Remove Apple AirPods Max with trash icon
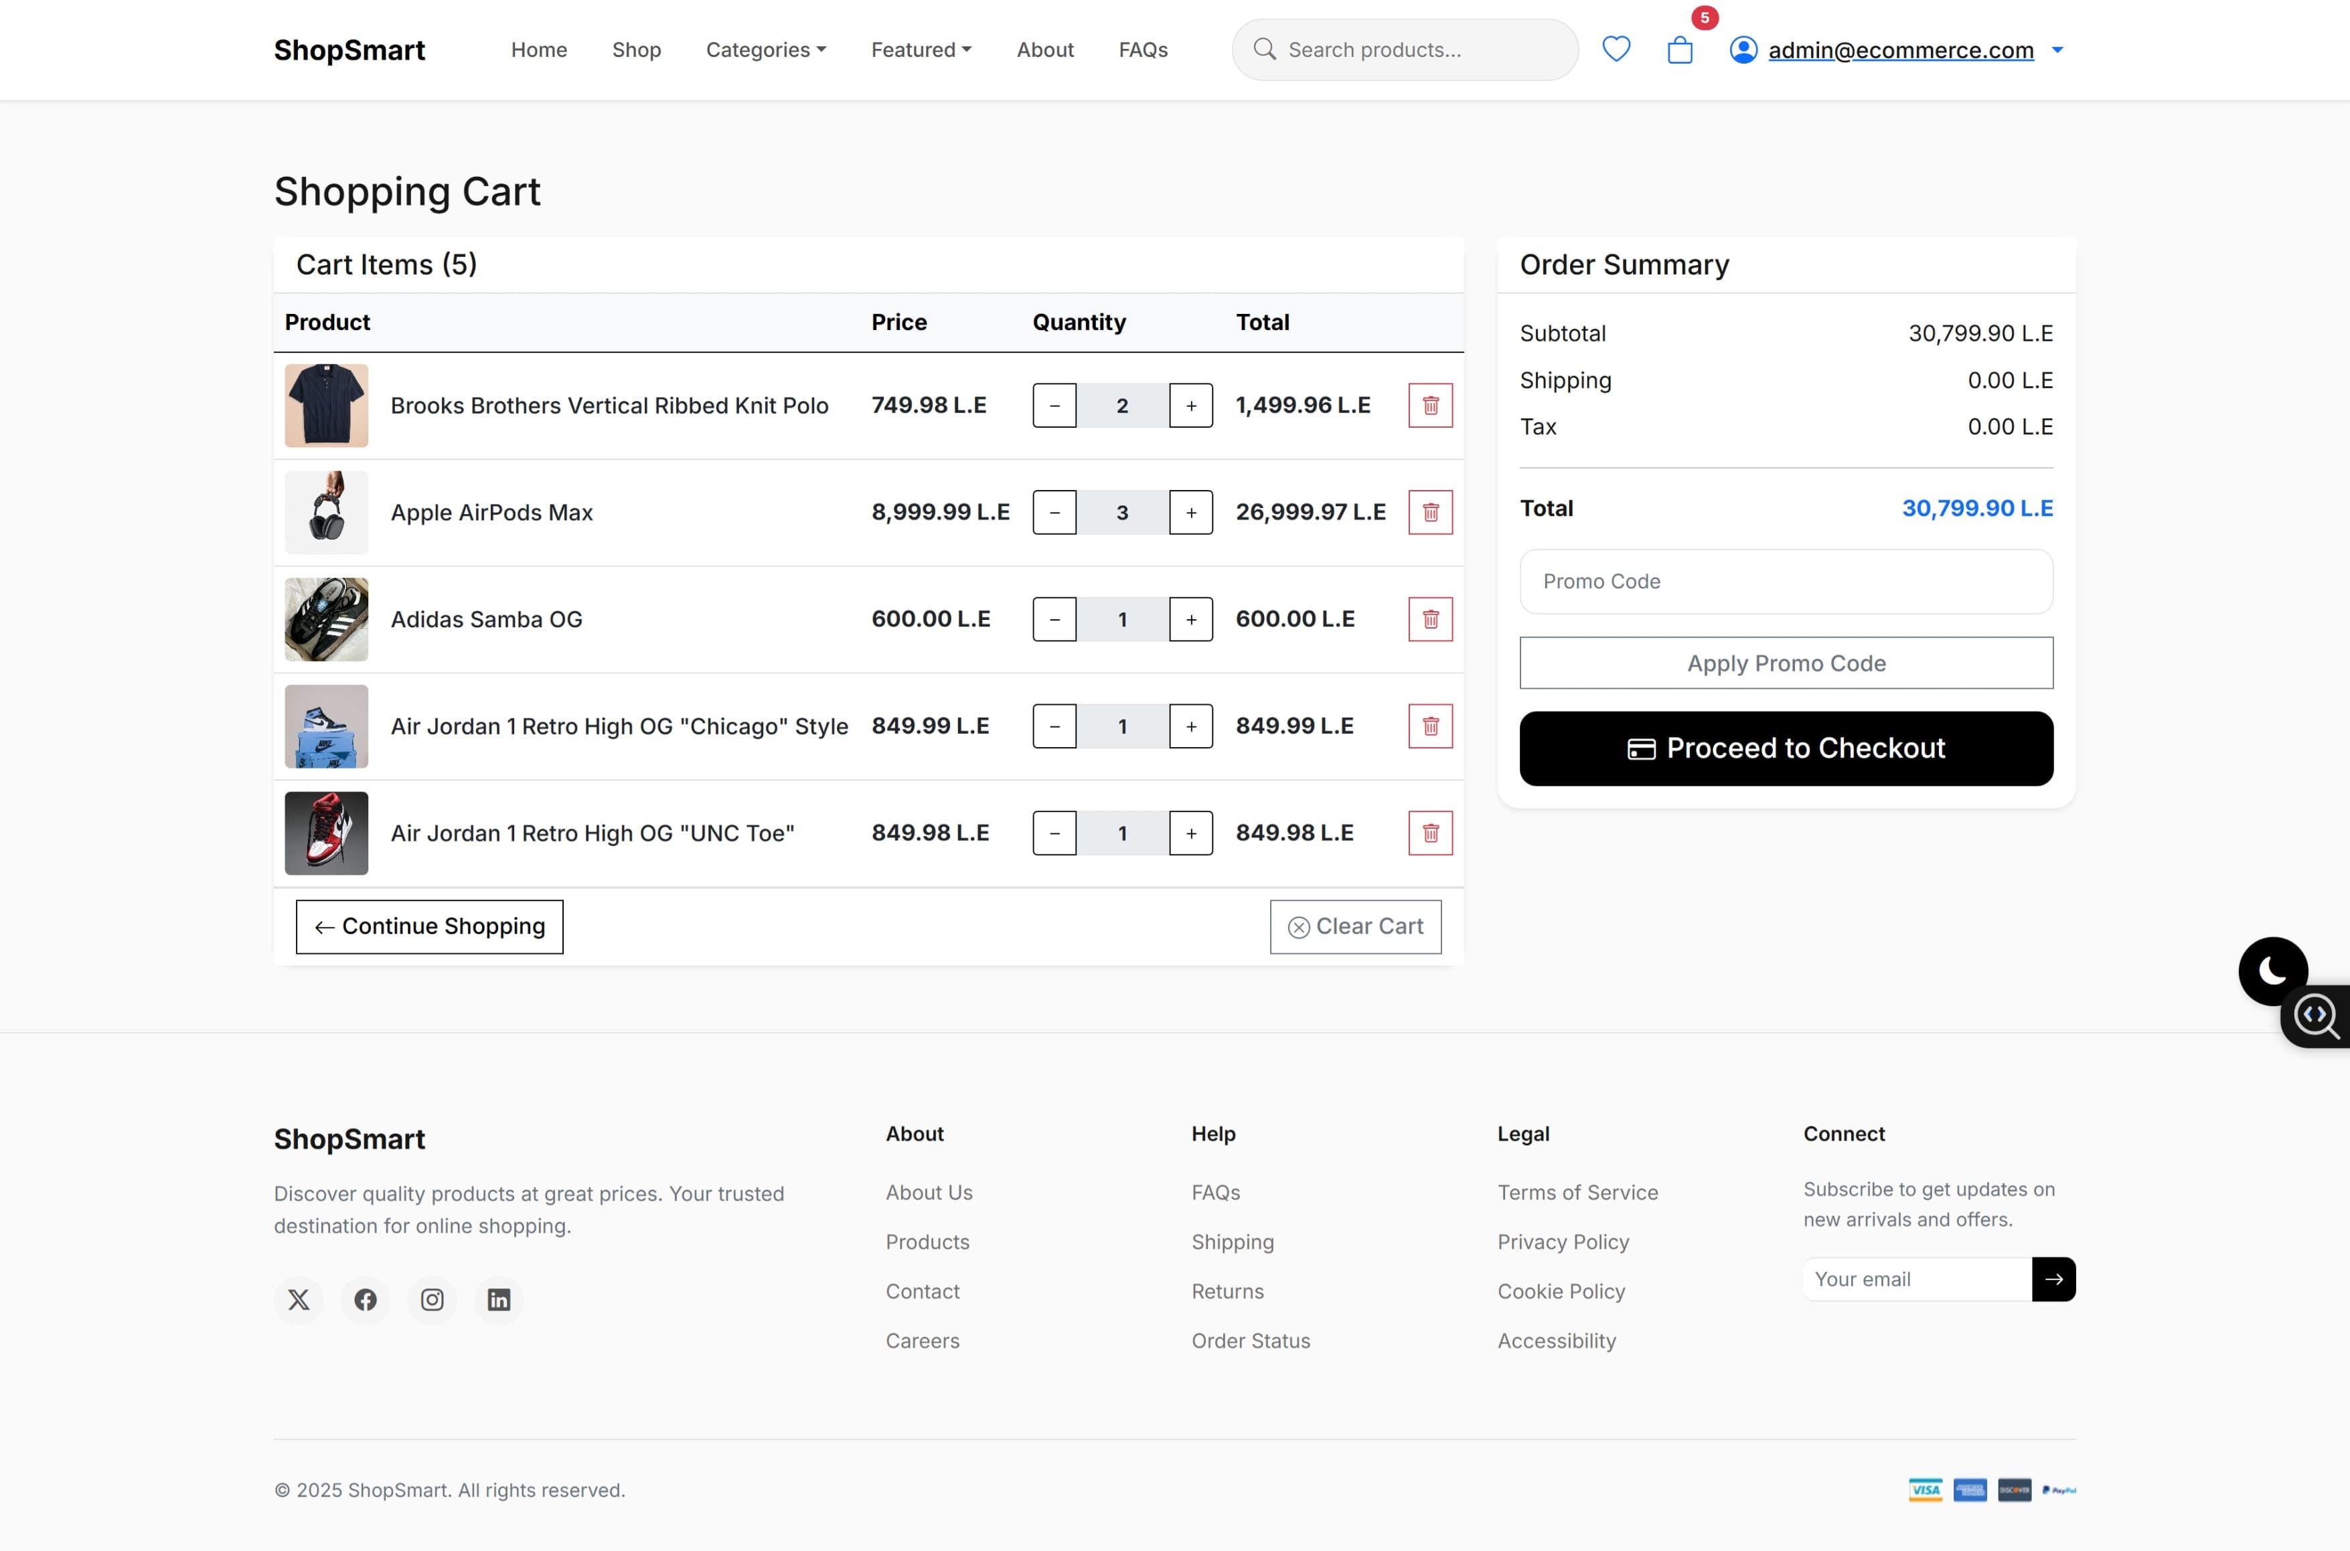This screenshot has width=2350, height=1551. [x=1430, y=512]
